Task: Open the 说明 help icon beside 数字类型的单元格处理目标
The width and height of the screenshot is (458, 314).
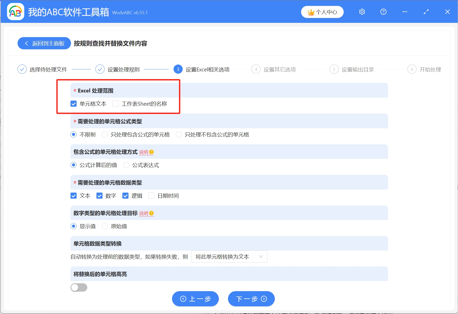Action: [152, 213]
